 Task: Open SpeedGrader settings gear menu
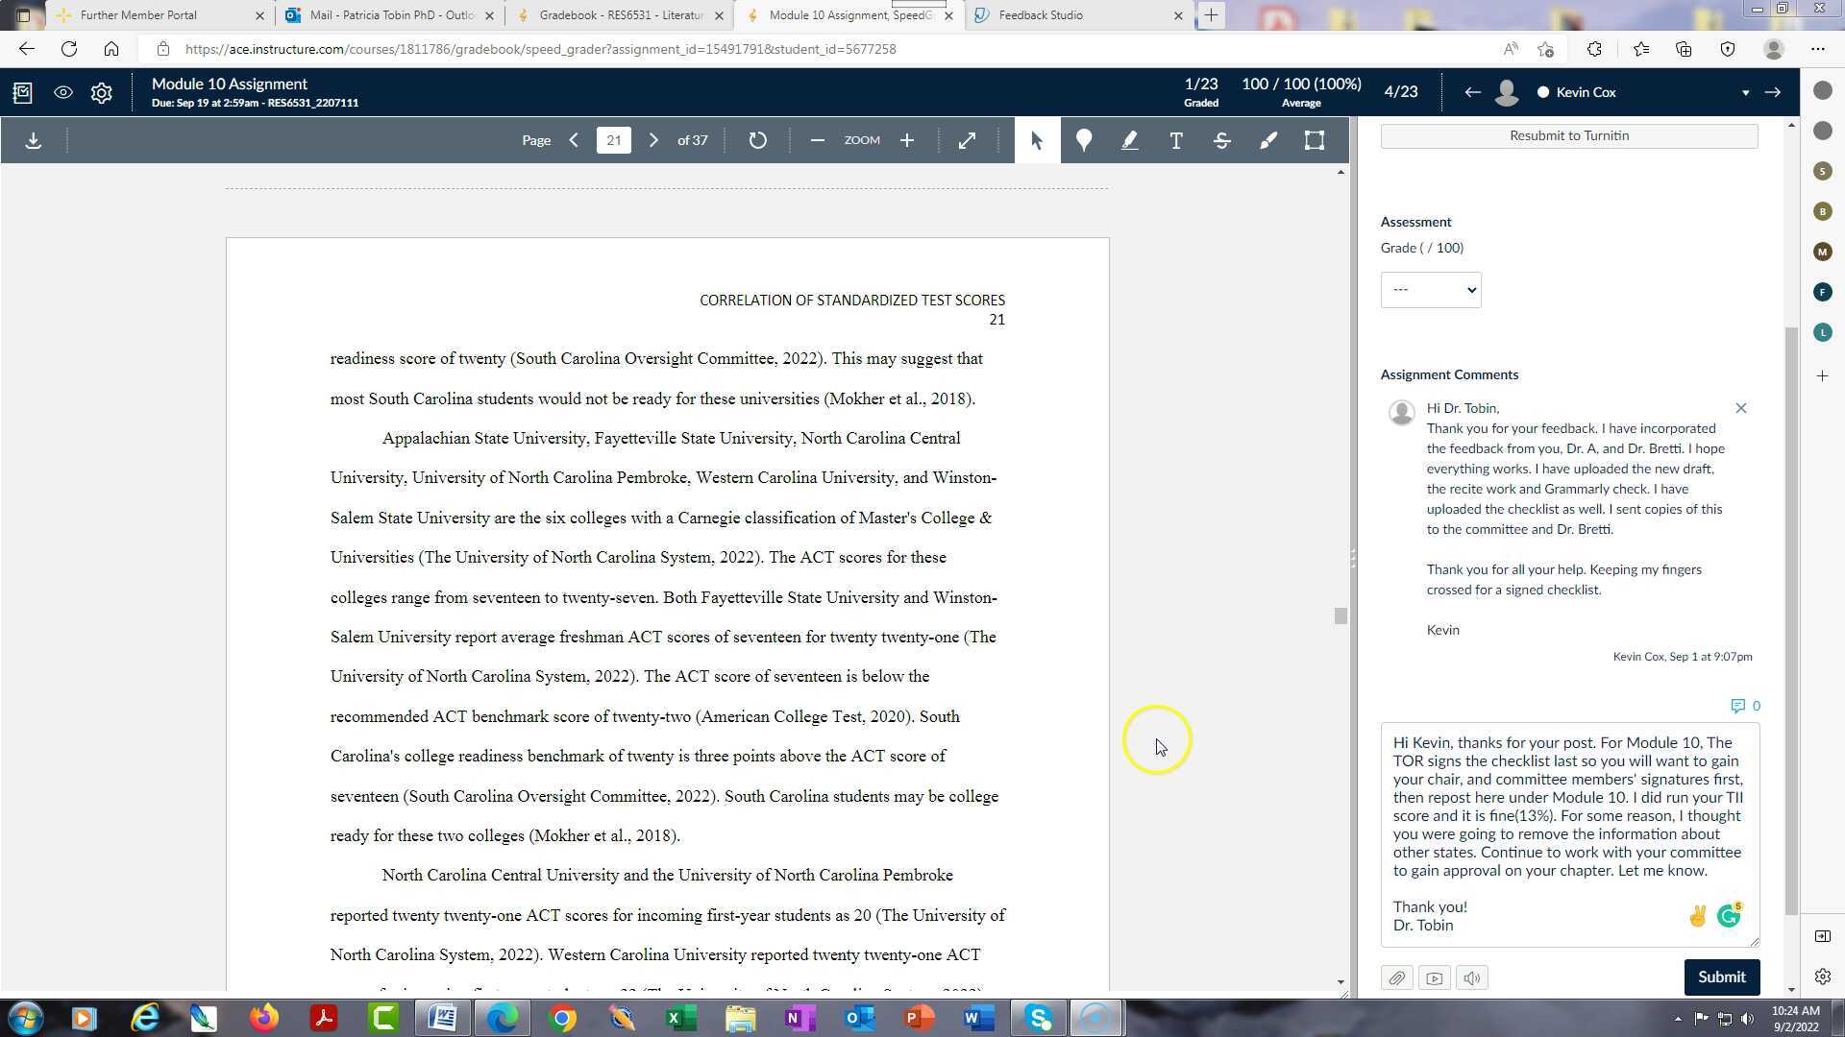[101, 92]
